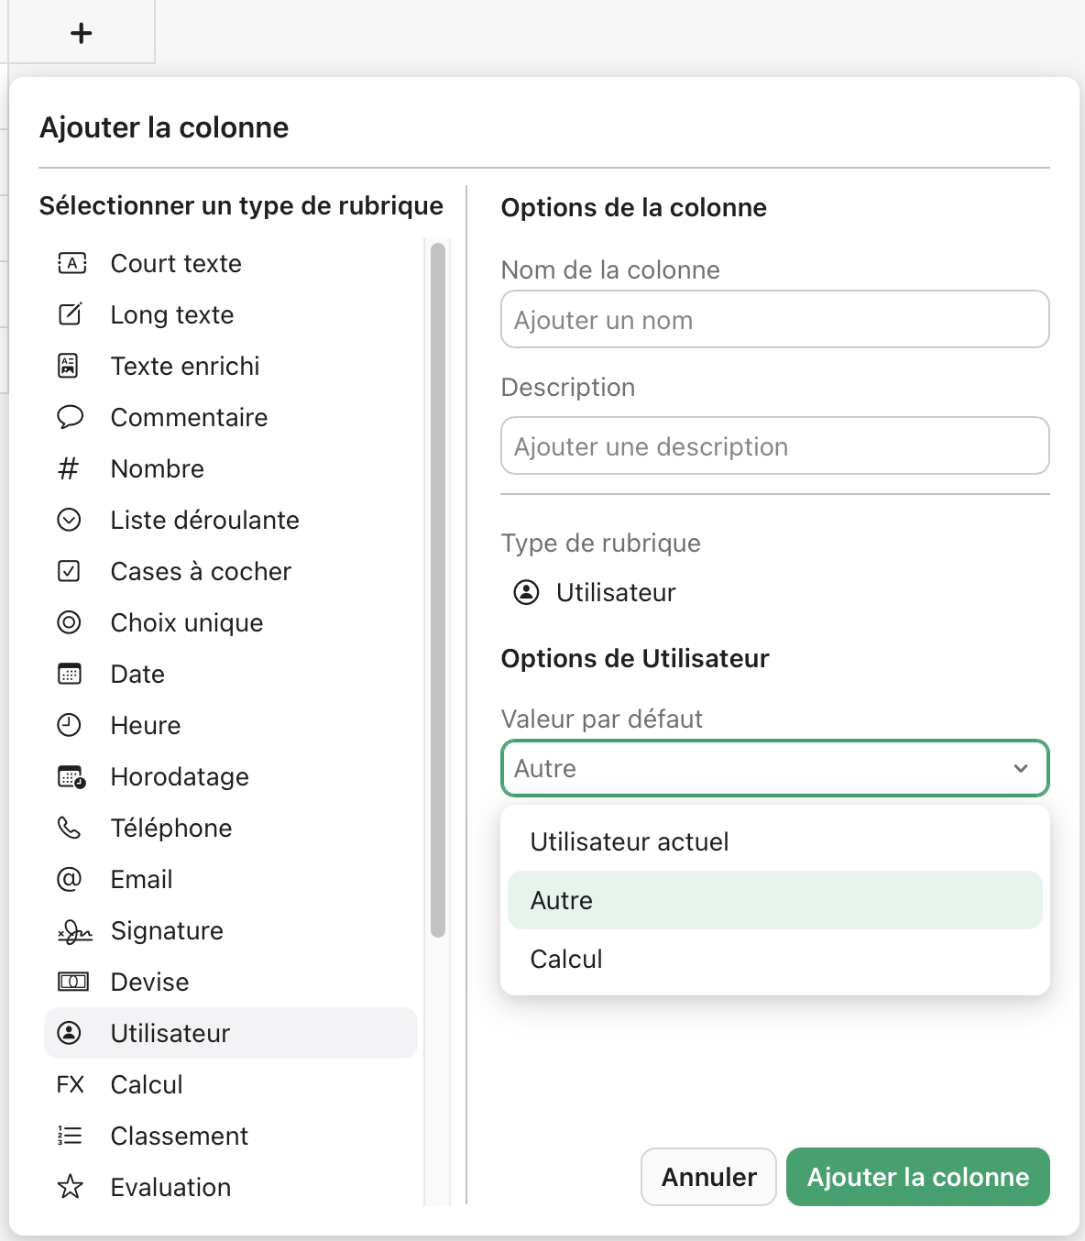
Task: Choose the Cases à cocher type
Action: (201, 572)
